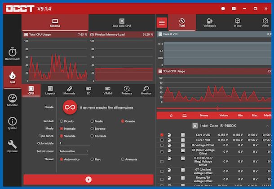Set mode to Normale
The image size is (274, 189).
(x=68, y=129)
